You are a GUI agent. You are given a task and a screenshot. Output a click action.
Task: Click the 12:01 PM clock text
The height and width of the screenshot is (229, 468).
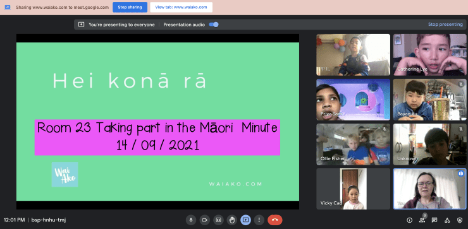(x=15, y=220)
